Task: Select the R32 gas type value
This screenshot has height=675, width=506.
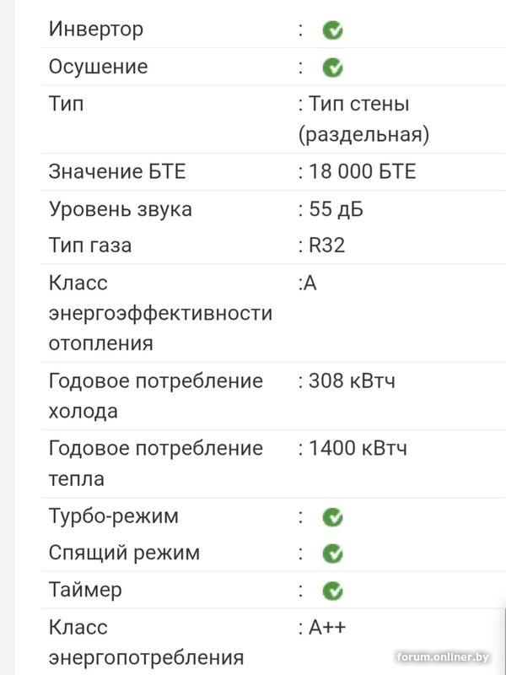Action: (x=326, y=246)
